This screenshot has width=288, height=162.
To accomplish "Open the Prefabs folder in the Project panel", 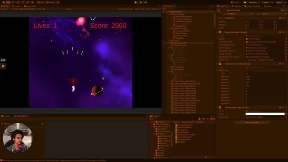I will click(160, 134).
